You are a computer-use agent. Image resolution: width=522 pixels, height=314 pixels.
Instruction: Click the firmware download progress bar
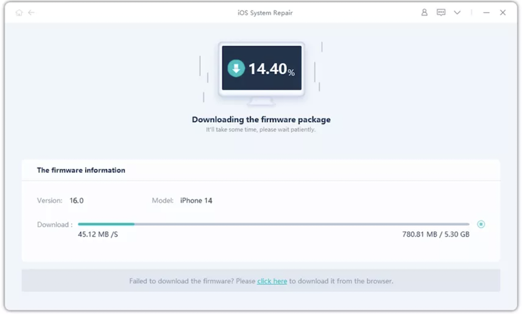[x=273, y=225]
